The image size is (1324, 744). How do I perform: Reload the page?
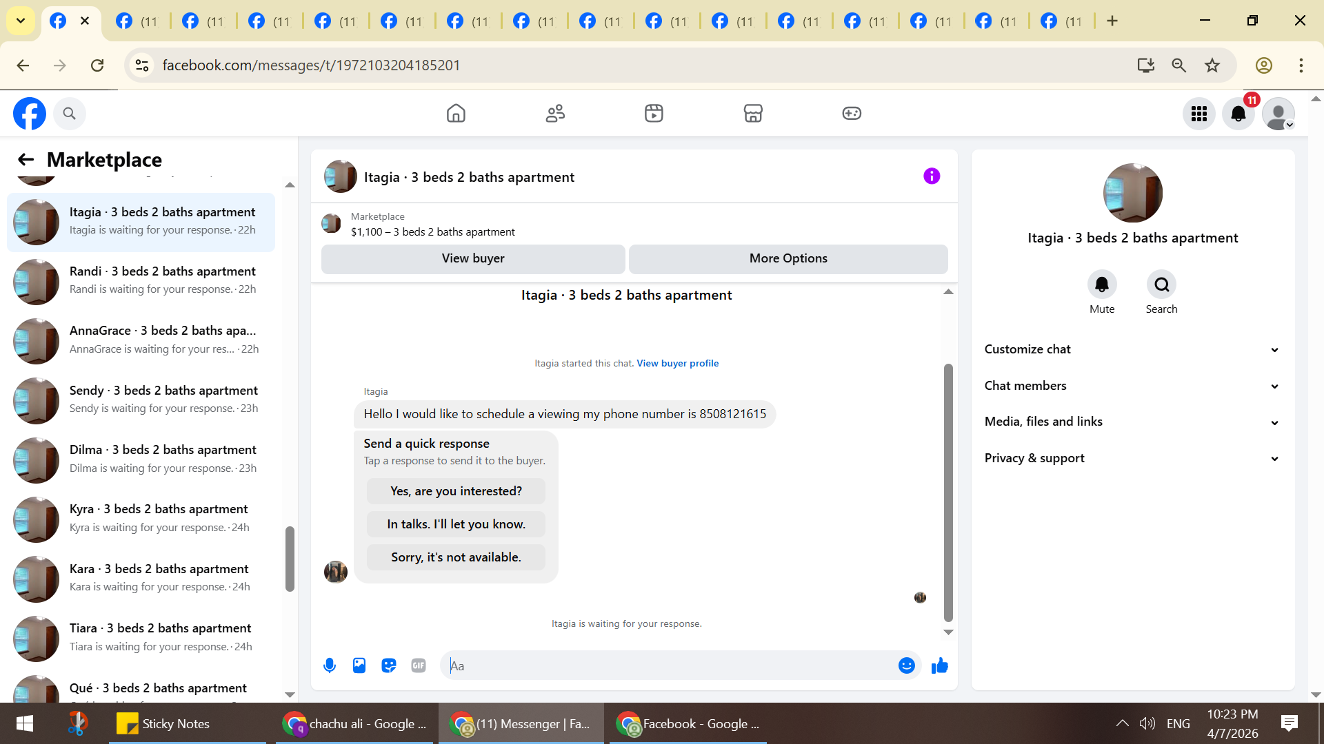(97, 65)
